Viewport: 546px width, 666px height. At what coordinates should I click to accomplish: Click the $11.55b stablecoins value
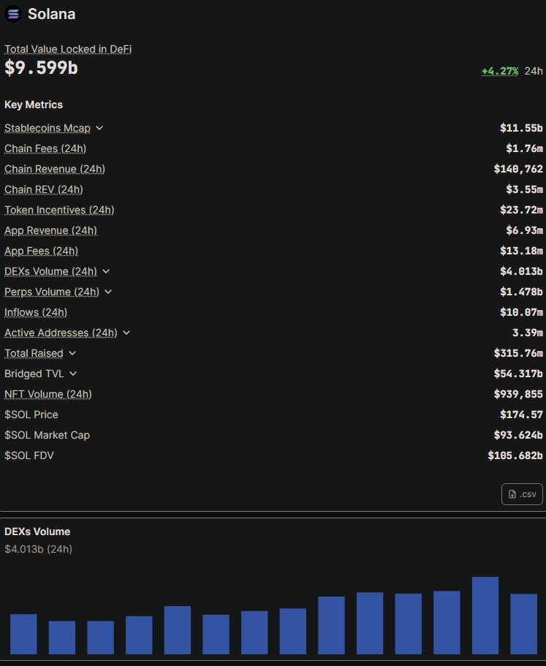tap(521, 128)
